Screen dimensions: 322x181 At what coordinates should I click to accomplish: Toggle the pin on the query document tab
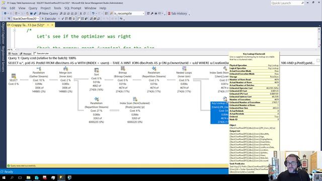pos(48,25)
